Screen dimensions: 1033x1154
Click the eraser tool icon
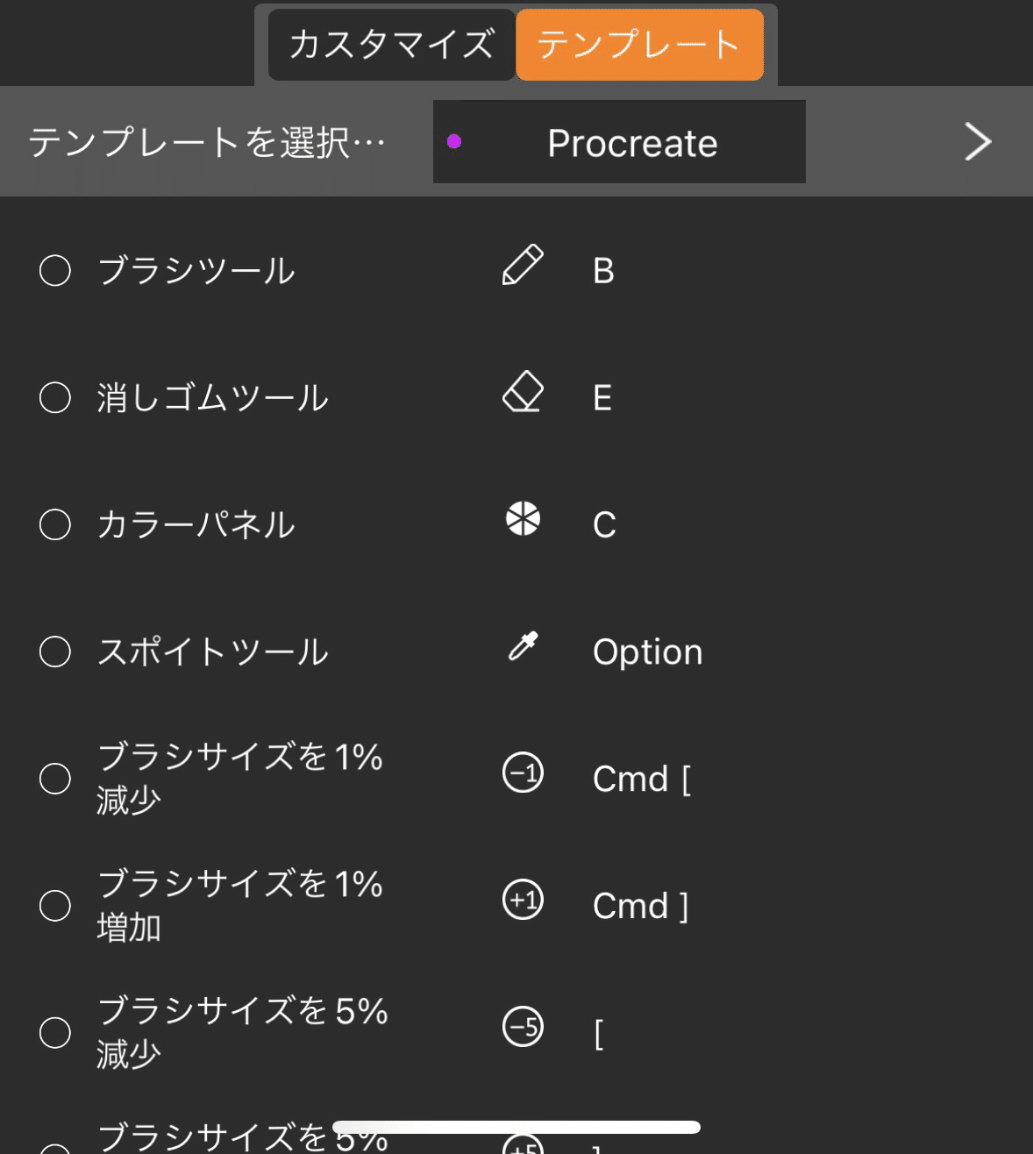pos(523,392)
